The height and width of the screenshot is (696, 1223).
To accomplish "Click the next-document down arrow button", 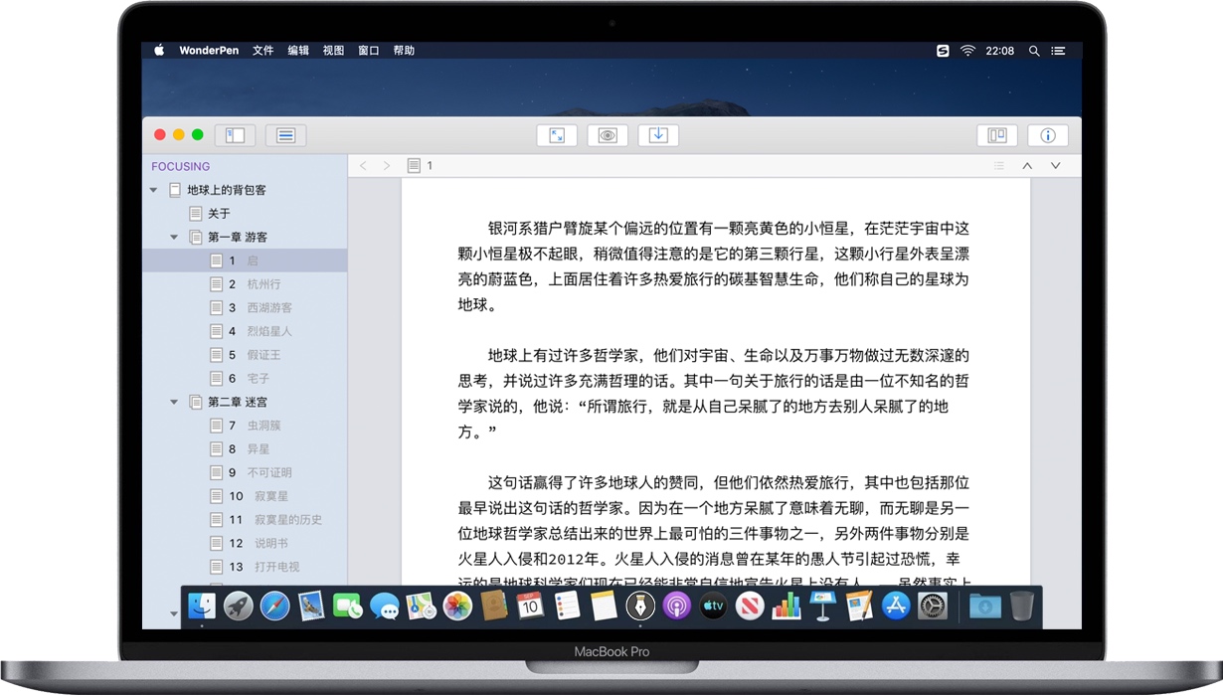I will coord(1056,165).
